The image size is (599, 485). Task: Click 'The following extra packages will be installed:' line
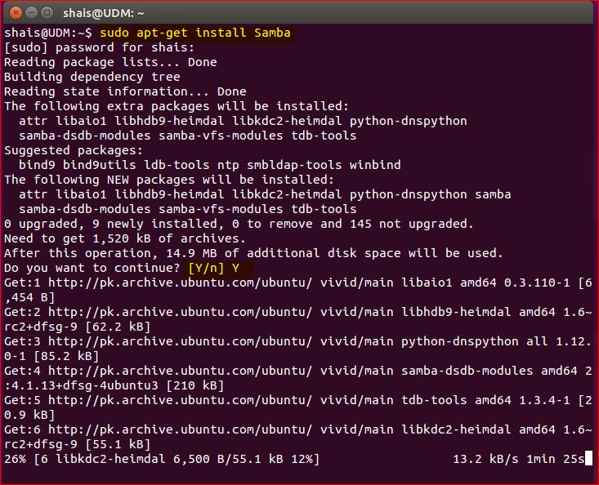coord(177,106)
